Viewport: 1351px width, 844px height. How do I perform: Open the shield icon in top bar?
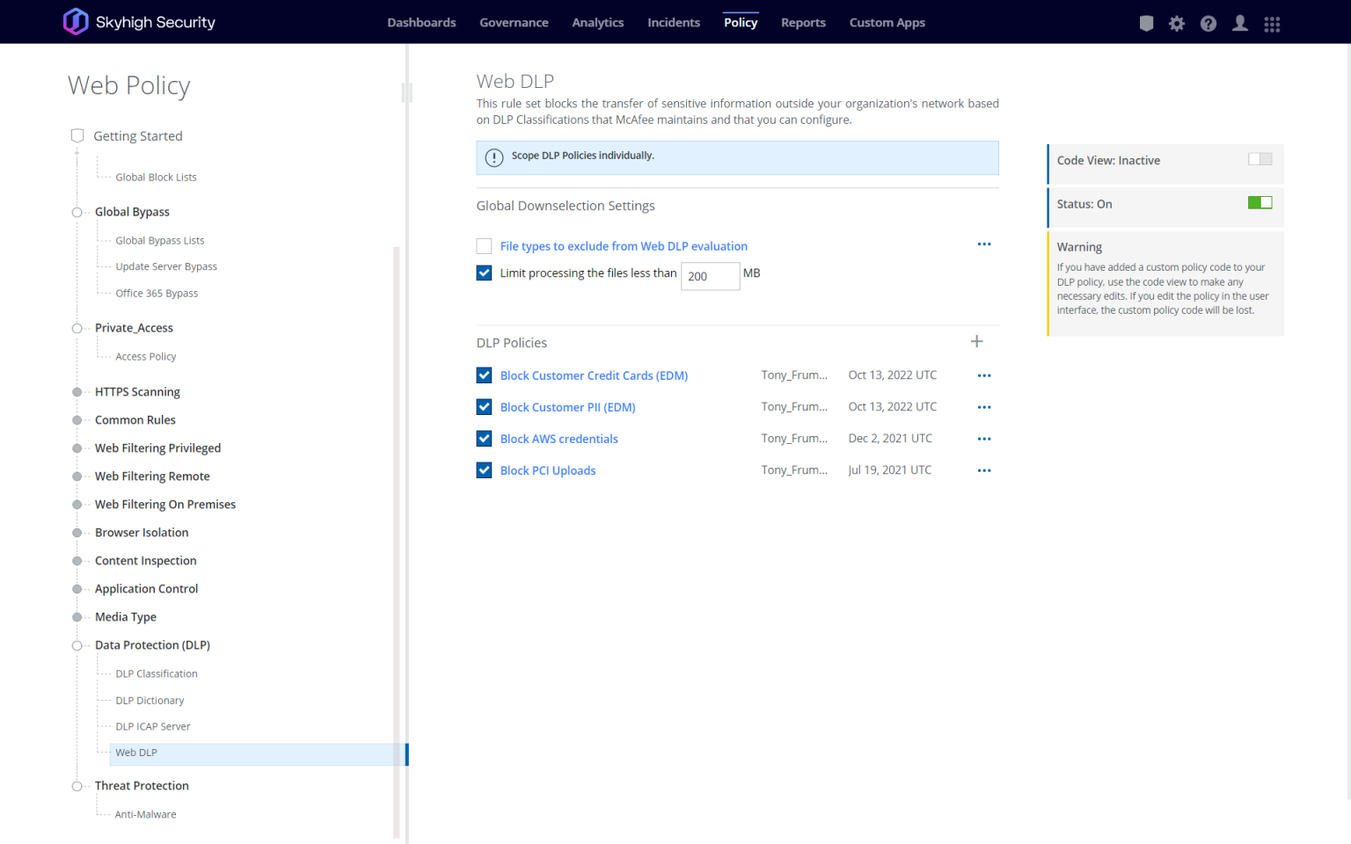click(x=1146, y=24)
